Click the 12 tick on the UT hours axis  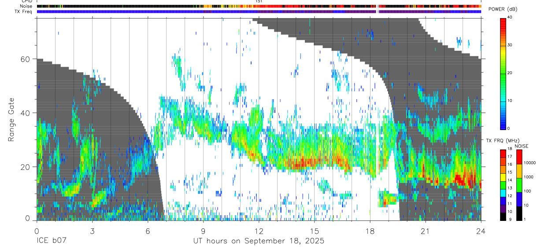[259, 231]
